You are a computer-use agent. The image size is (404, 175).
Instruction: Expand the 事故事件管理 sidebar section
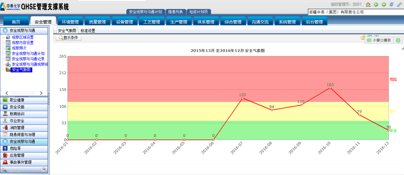(x=24, y=162)
